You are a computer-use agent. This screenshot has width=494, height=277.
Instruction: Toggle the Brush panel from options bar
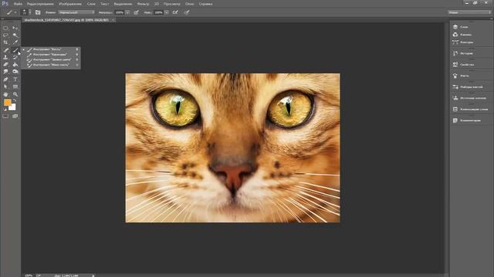click(38, 12)
